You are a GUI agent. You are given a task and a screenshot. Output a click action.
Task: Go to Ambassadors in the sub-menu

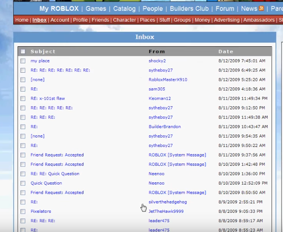pos(259,20)
